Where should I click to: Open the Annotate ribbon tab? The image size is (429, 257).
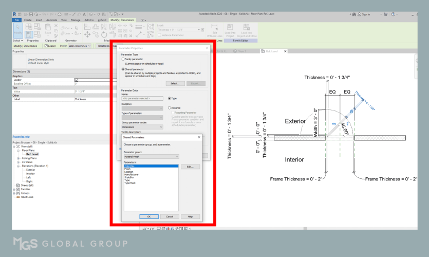[x=51, y=20]
